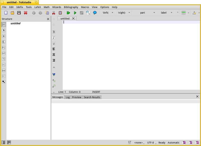201x146 pixels.
Task: Close the Structure panel
Action: (48, 19)
